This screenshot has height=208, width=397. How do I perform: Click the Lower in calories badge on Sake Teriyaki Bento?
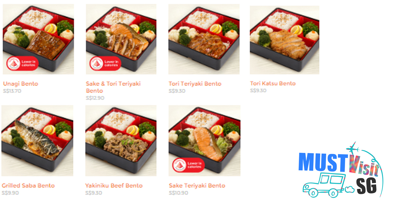[x=189, y=165]
